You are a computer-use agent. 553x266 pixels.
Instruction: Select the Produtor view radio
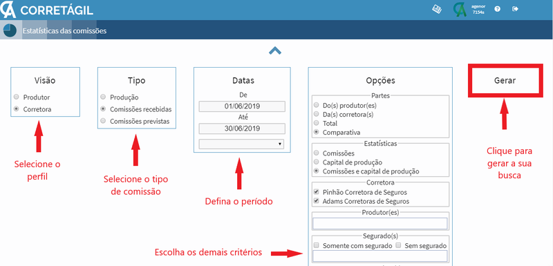[x=16, y=97]
